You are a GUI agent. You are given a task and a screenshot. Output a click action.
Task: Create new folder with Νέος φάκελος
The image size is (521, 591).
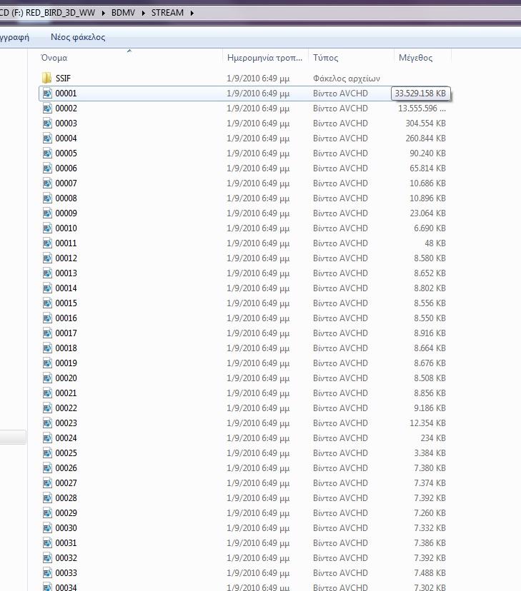(78, 37)
